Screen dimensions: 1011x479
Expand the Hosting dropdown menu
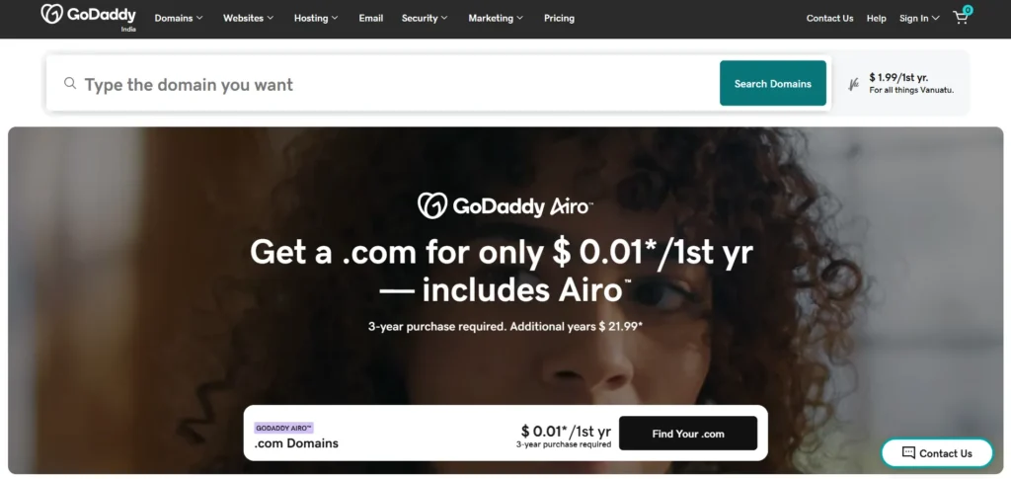pos(316,18)
